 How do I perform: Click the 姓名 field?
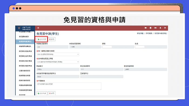(x=151, y=47)
